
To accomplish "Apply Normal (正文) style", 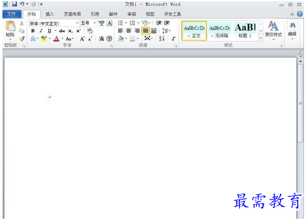I will pos(194,31).
